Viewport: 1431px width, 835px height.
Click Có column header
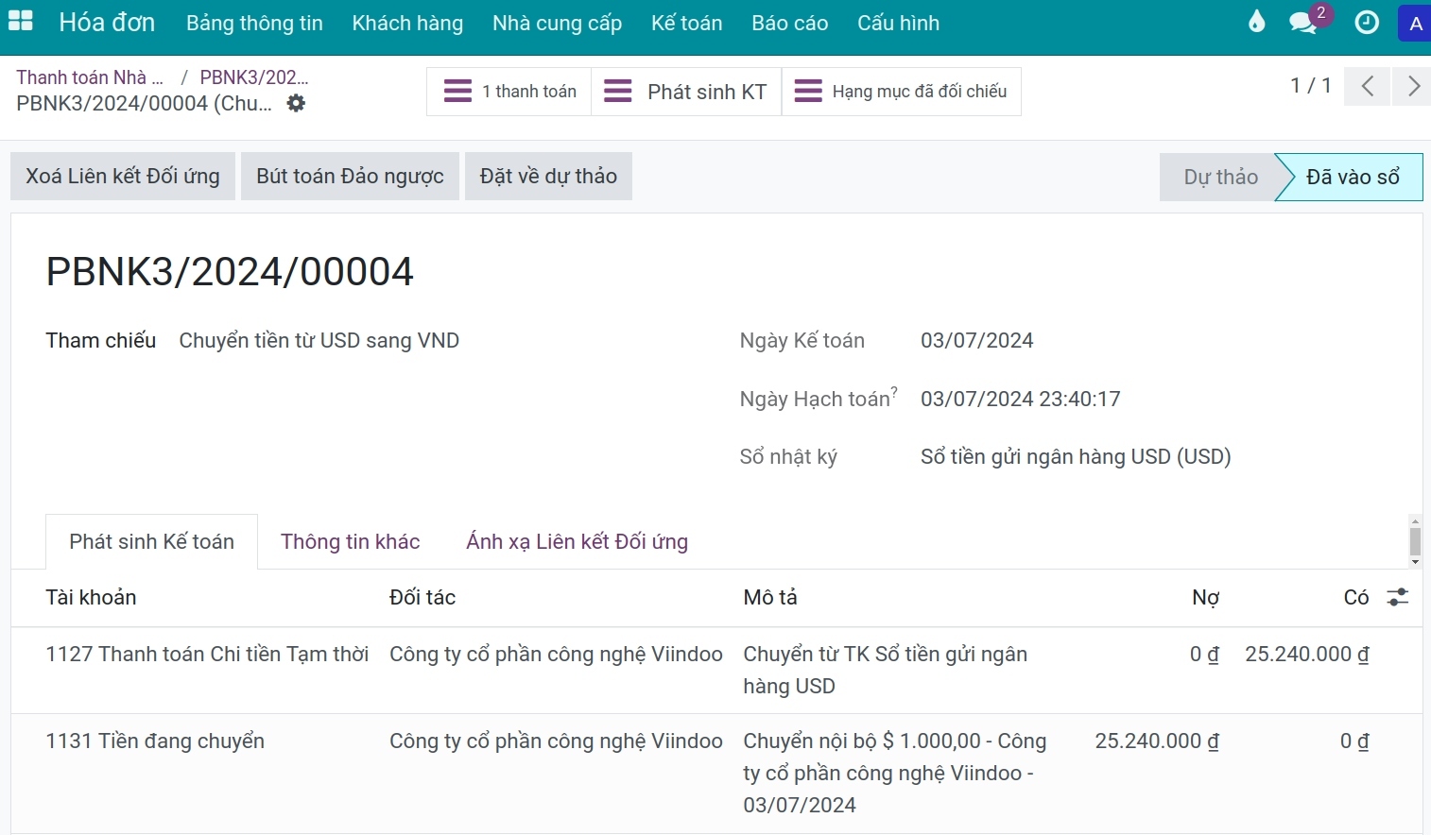[x=1356, y=597]
